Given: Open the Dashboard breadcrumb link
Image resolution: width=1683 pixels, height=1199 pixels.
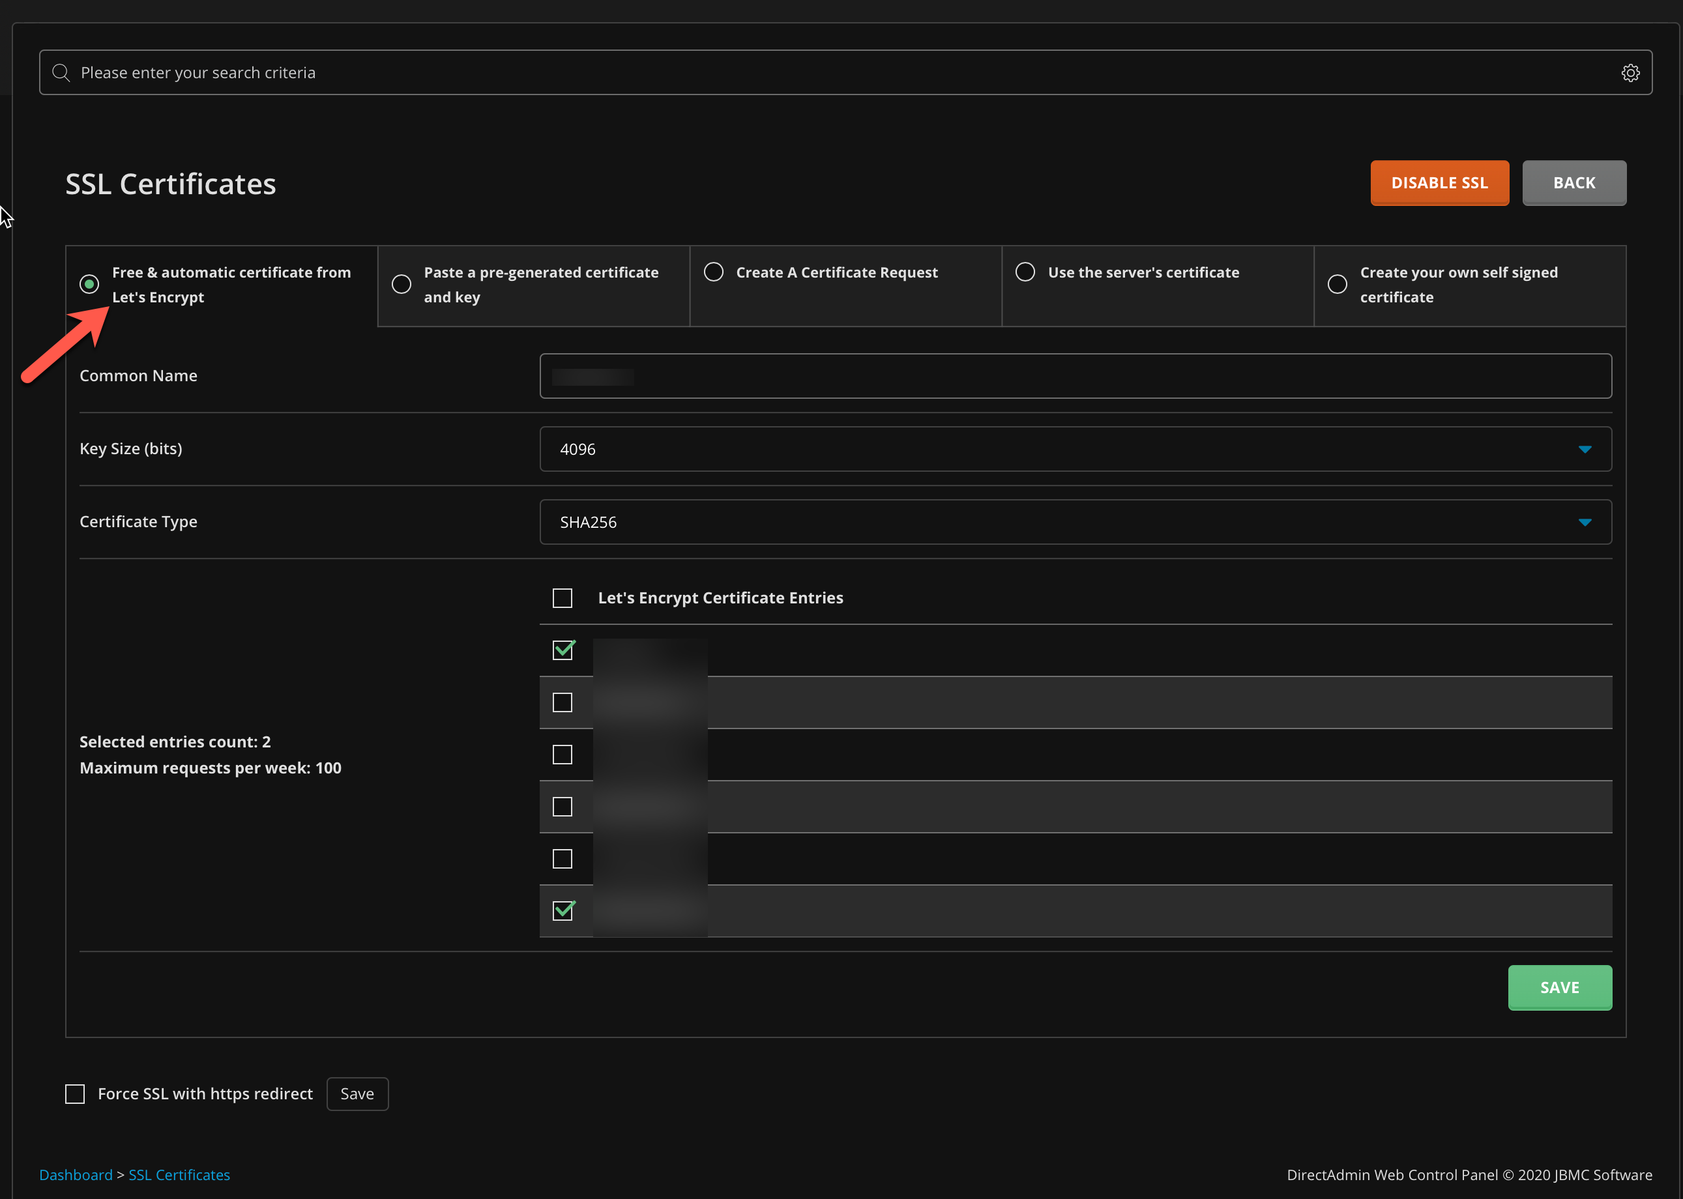Looking at the screenshot, I should pyautogui.click(x=76, y=1175).
